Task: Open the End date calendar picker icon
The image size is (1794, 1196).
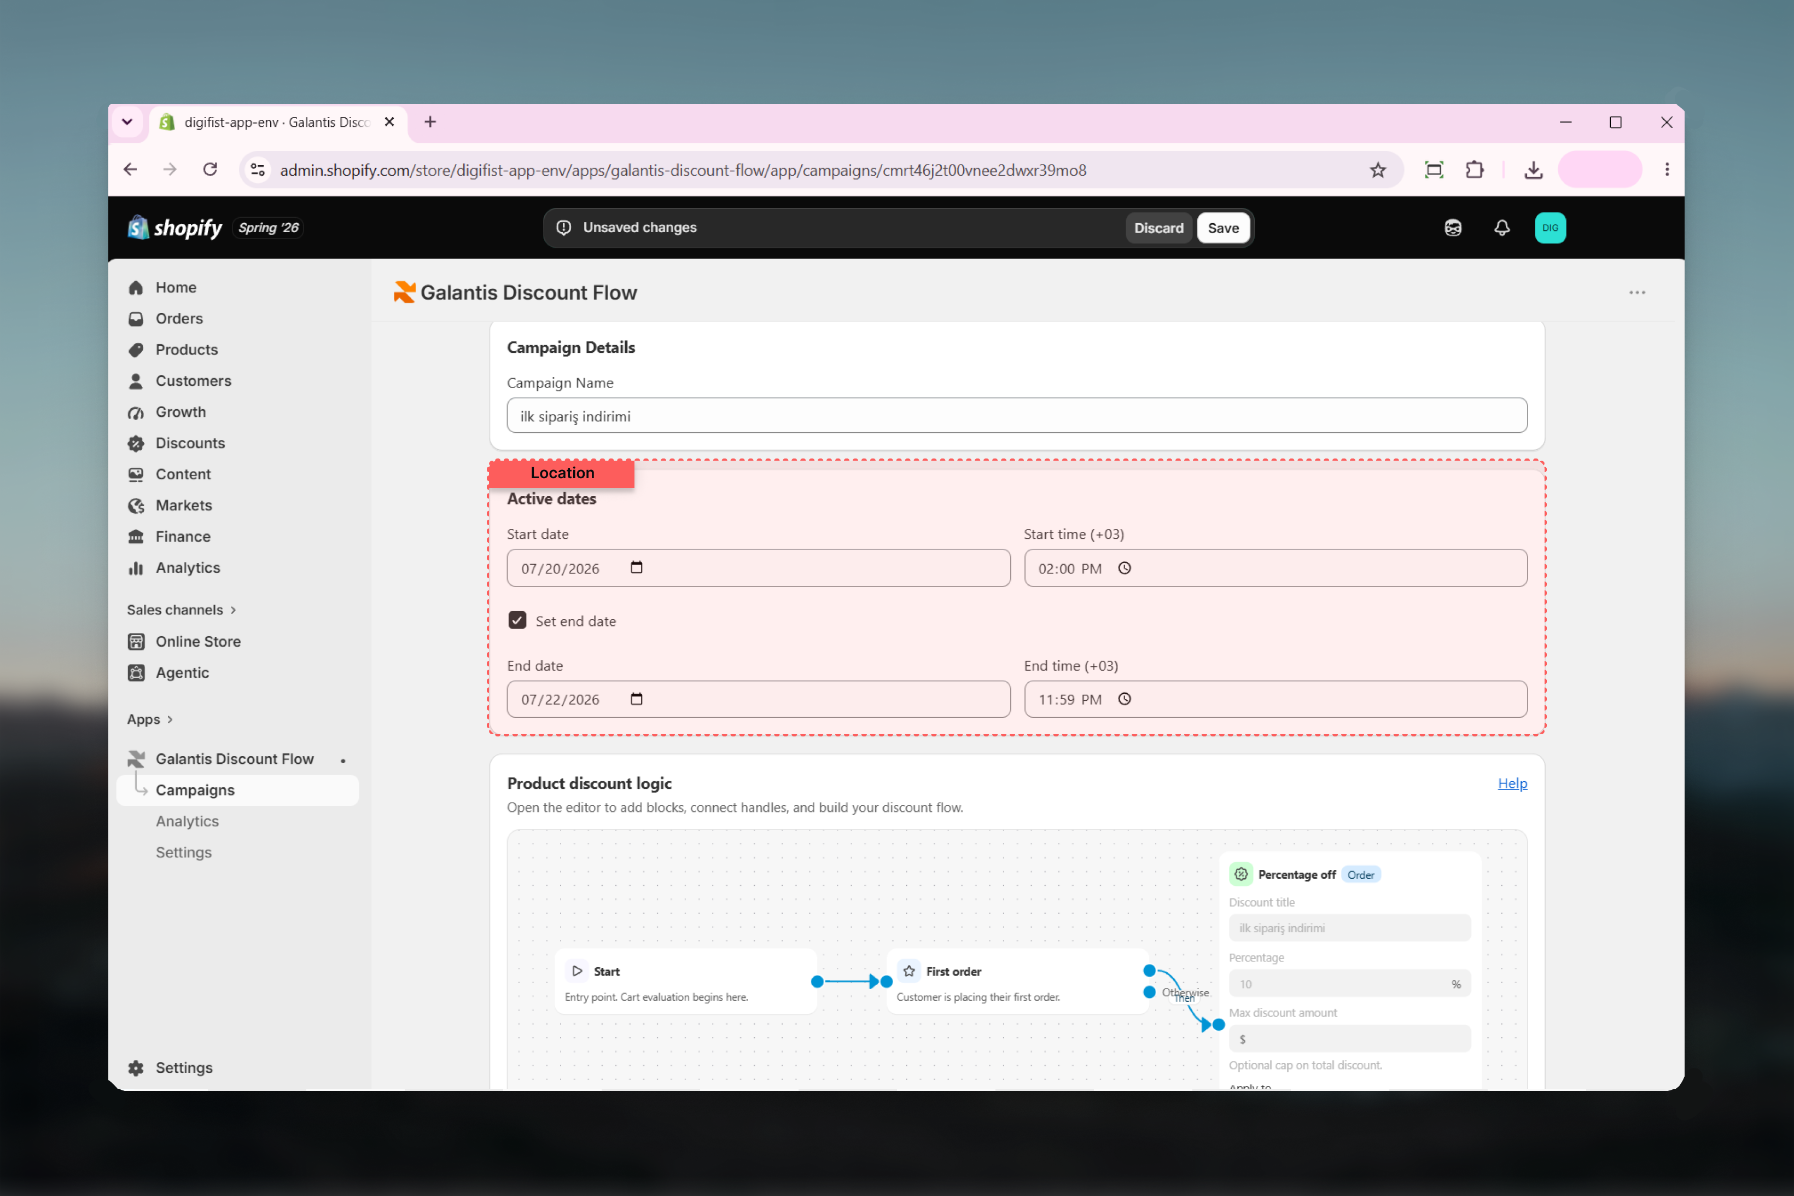Action: click(637, 699)
